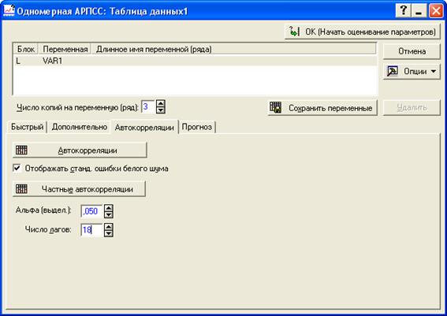447x316 pixels.
Task: Click the ARIMA window icon in title bar
Action: pyautogui.click(x=9, y=10)
